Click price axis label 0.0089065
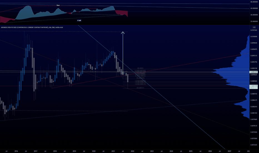Image resolution: width=259 pixels, height=153 pixels. 254,81
